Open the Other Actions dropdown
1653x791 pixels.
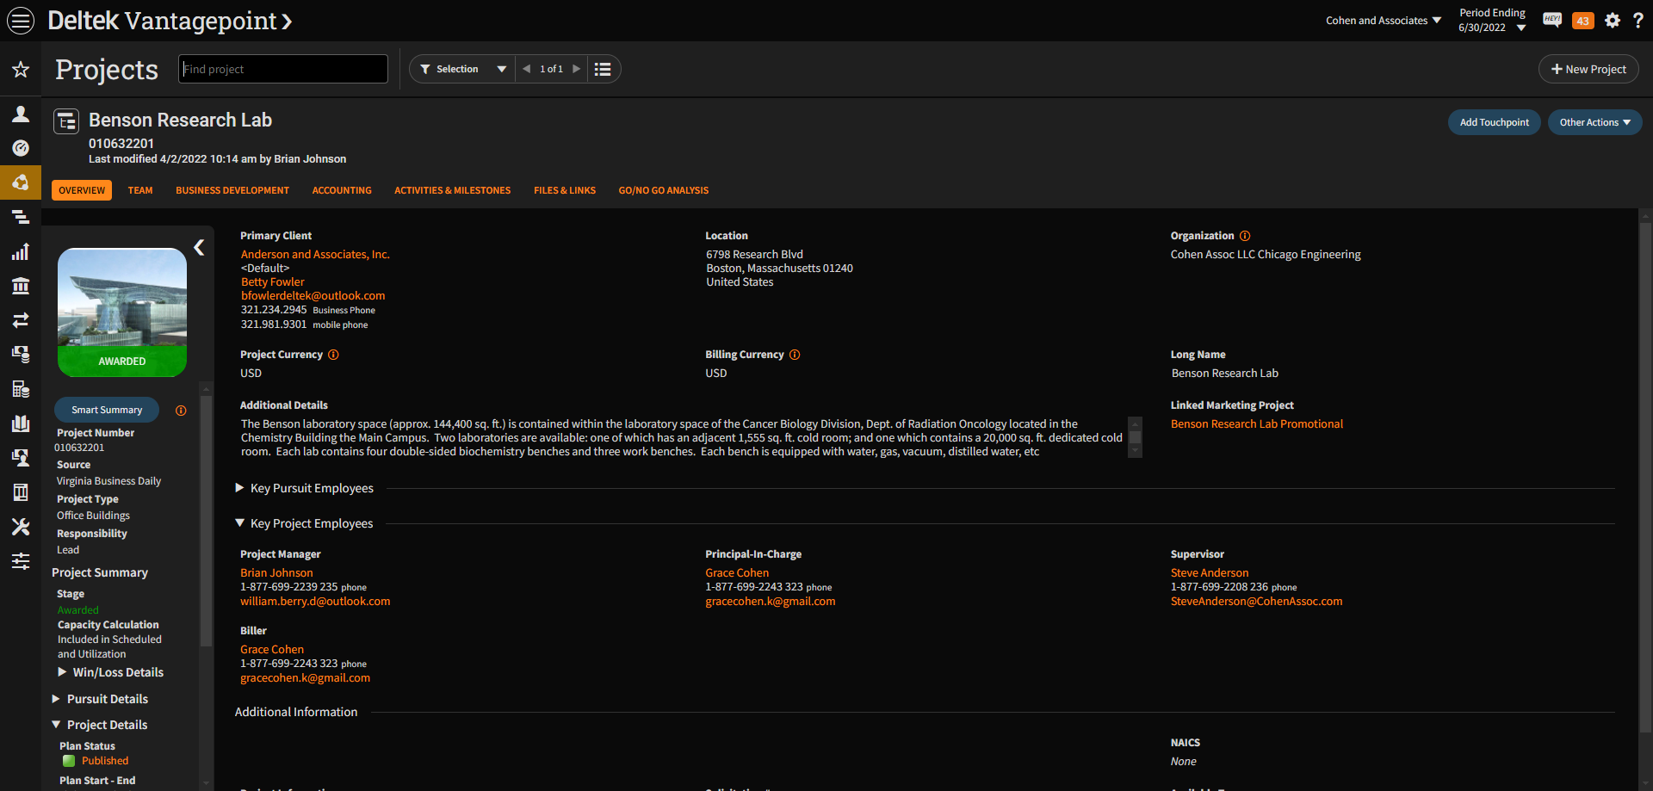[x=1594, y=122]
